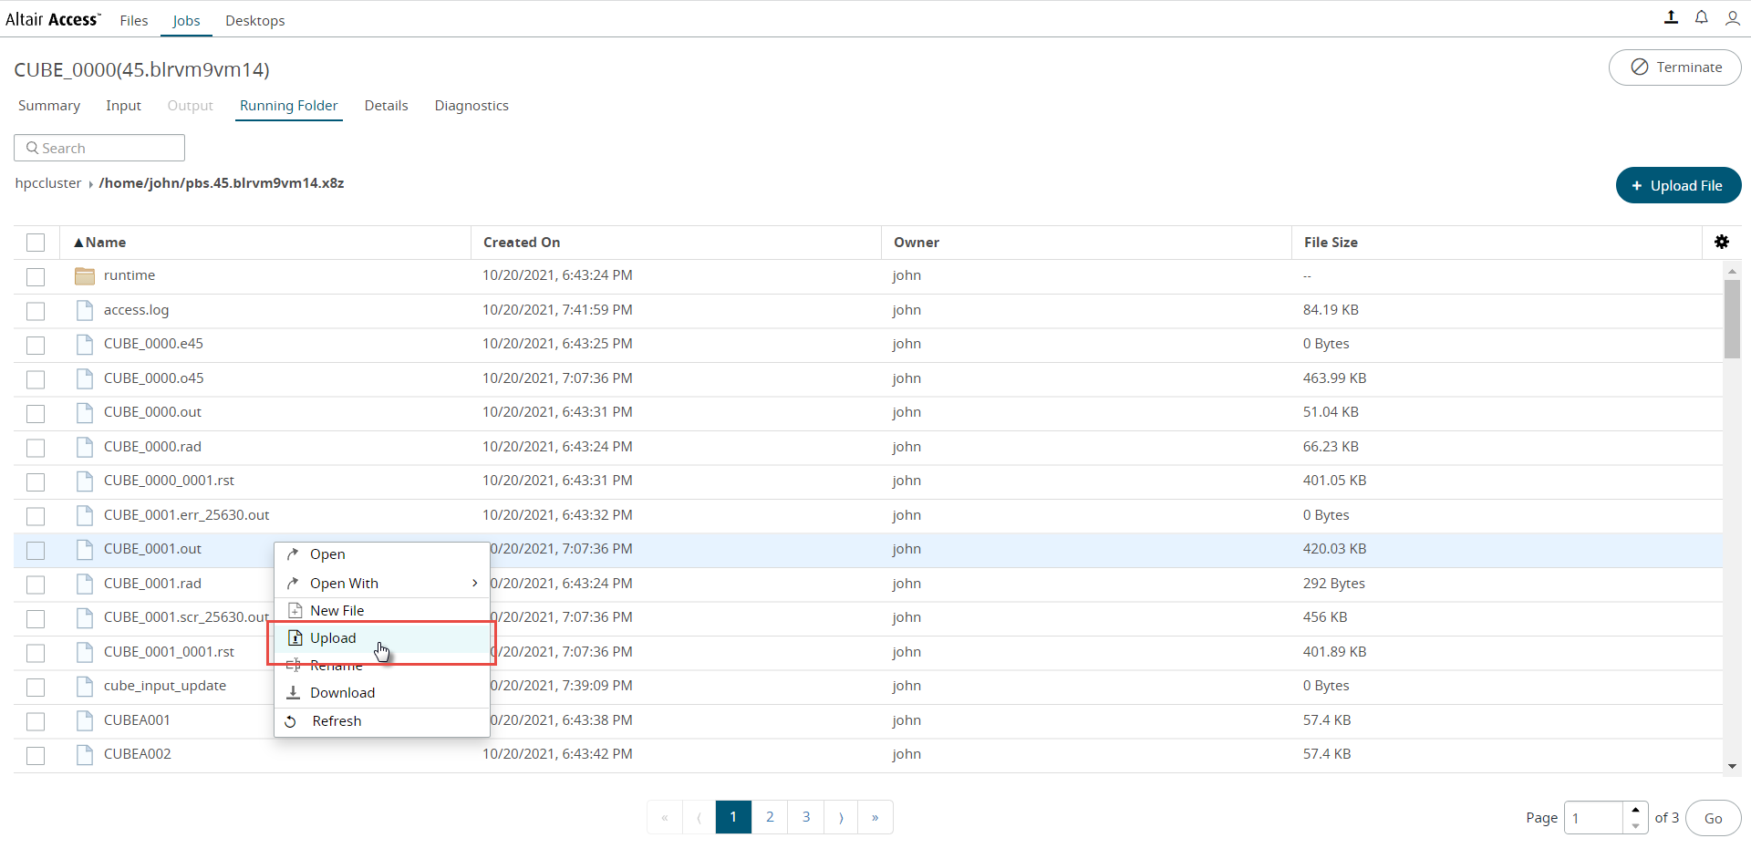Click the CUBE_0001.err_25630.out file icon
This screenshot has width=1751, height=859.
(85, 515)
